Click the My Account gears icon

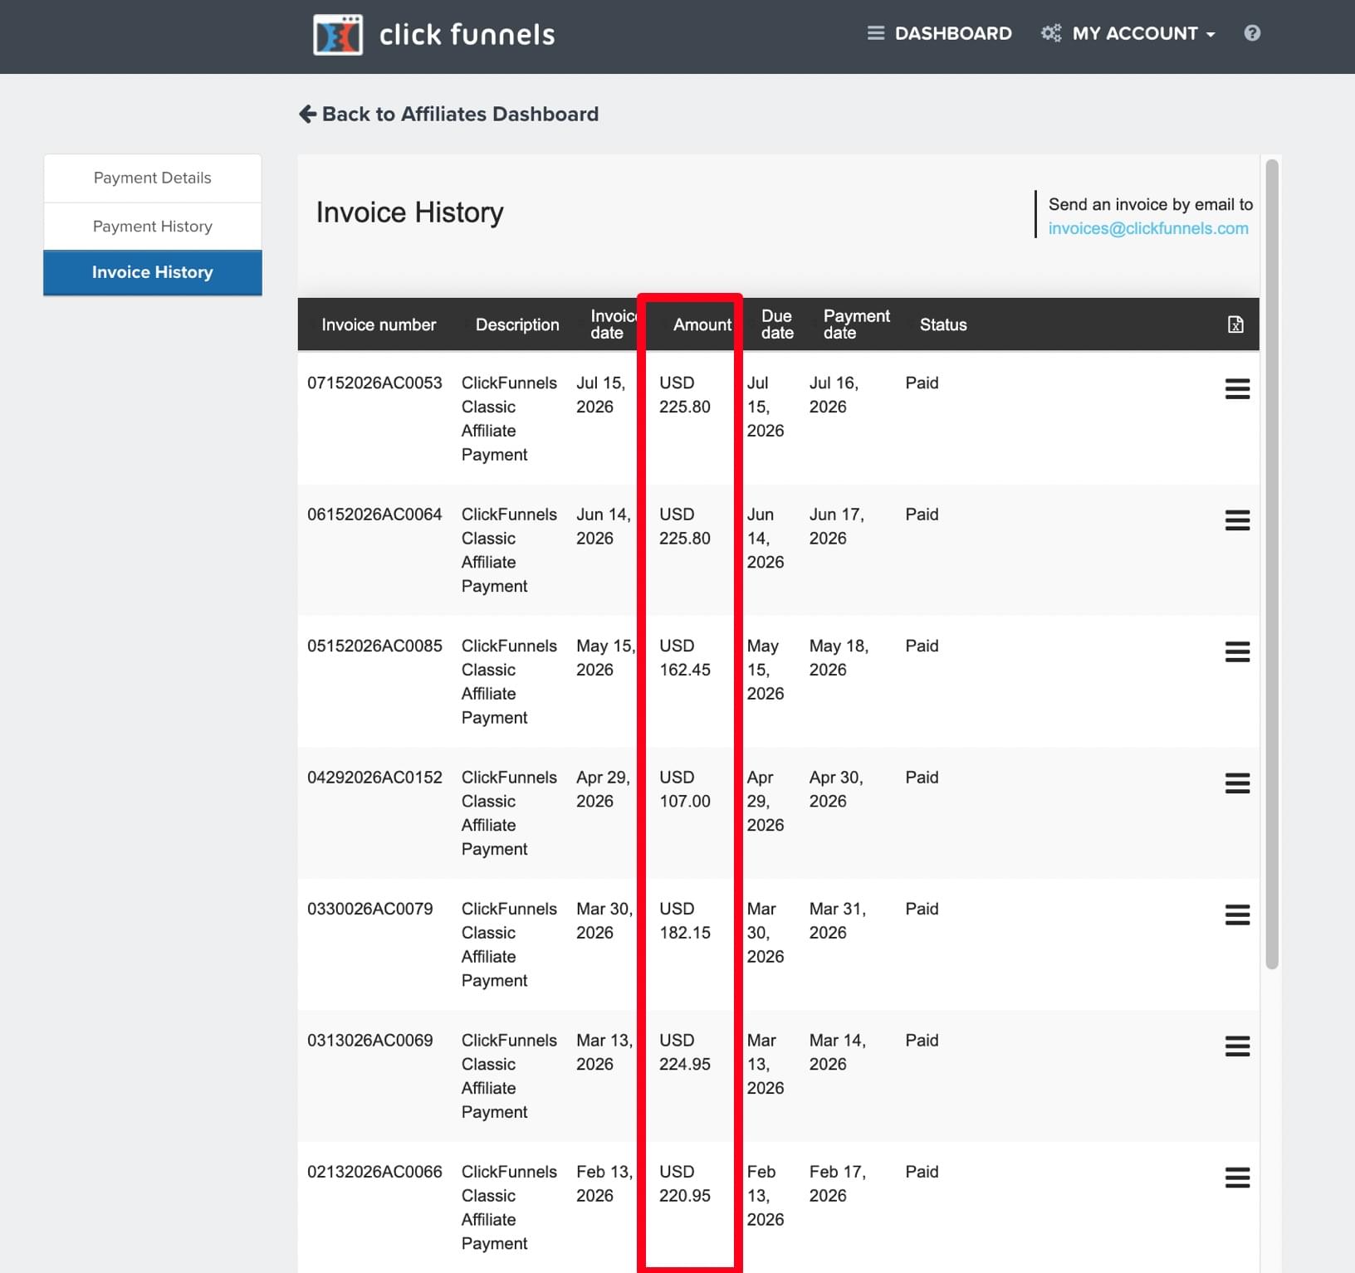[x=1051, y=33]
